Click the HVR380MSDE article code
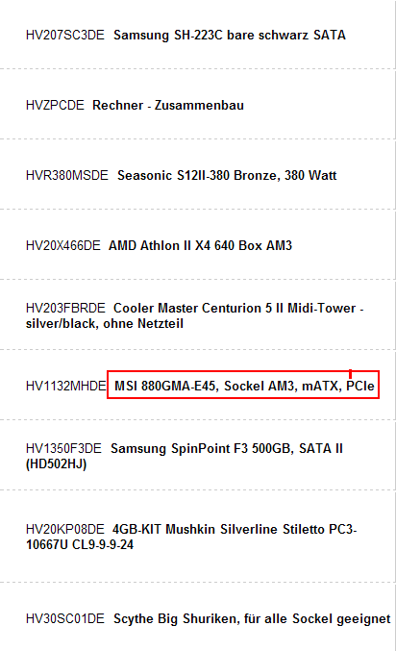 coord(67,175)
